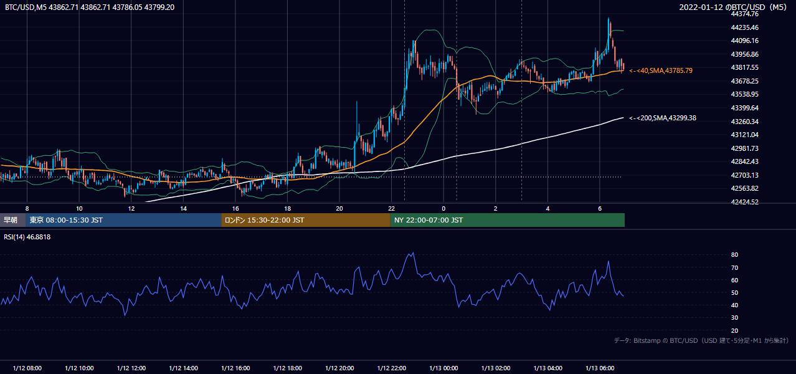Click hour label 18 under the price chart

coord(287,208)
